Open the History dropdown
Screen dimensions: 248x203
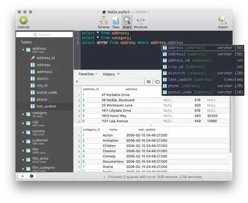[x=111, y=74]
